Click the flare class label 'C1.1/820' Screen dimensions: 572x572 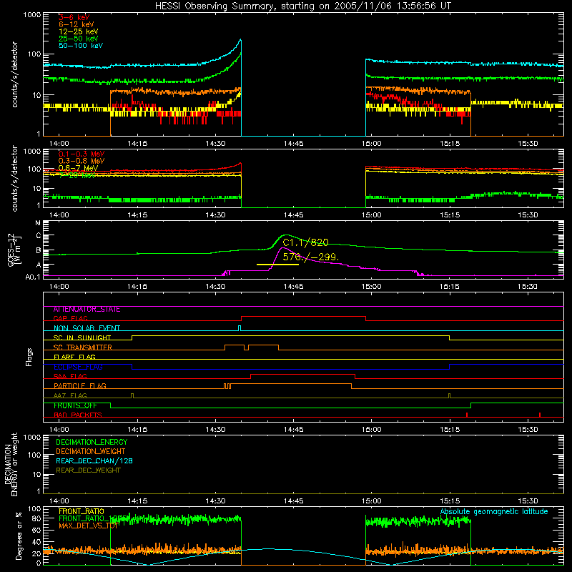tap(306, 242)
